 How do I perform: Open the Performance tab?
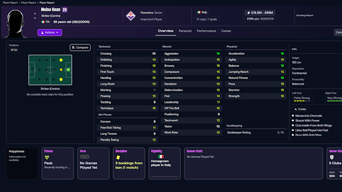[x=206, y=31]
